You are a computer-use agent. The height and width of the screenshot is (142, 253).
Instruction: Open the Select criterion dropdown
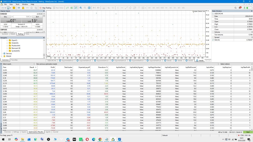[236, 64]
